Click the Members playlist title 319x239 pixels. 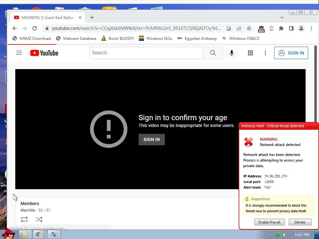coord(30,204)
